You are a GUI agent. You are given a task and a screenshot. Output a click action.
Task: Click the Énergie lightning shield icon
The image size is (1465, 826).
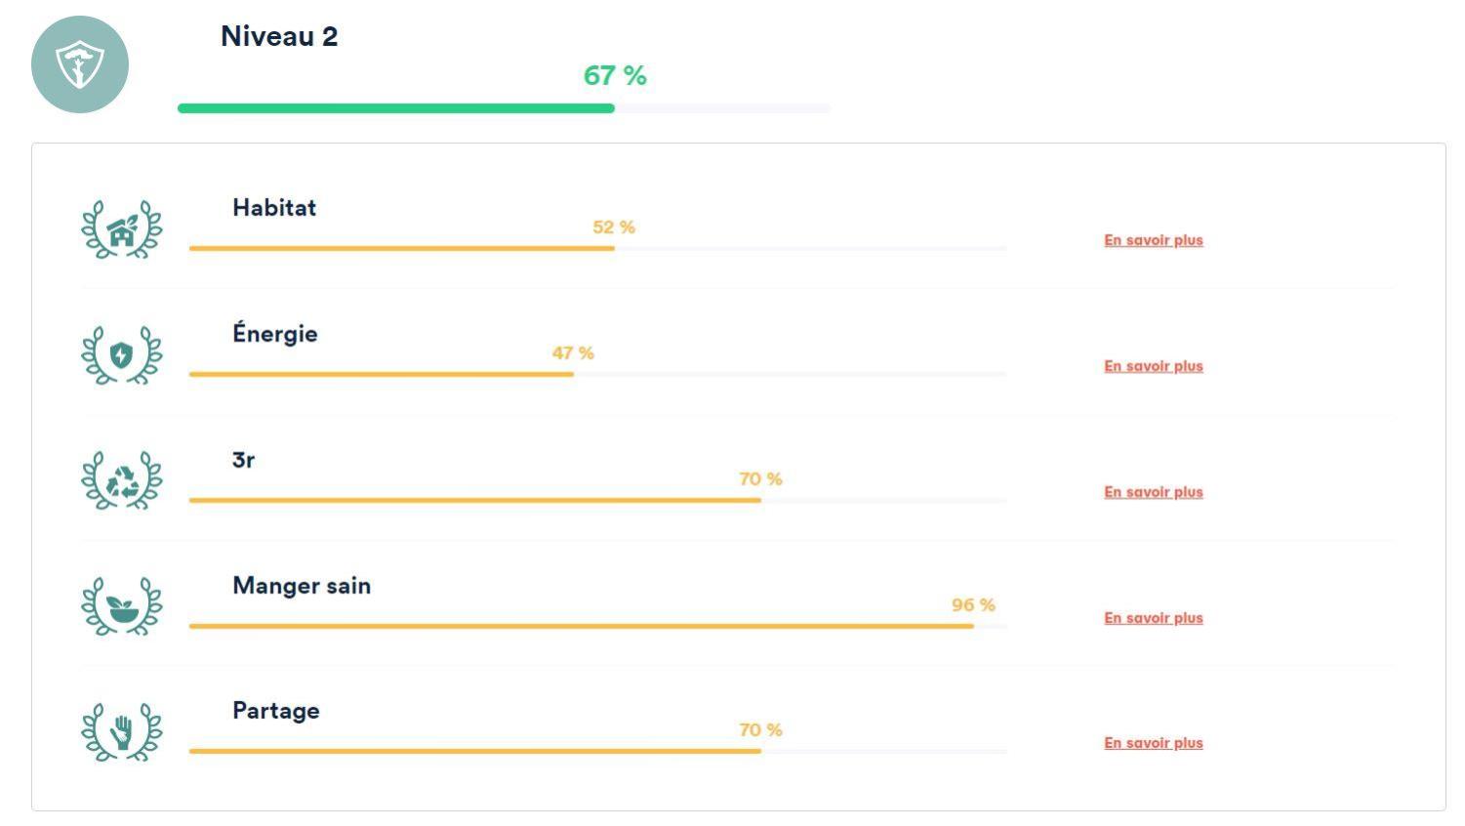click(121, 355)
